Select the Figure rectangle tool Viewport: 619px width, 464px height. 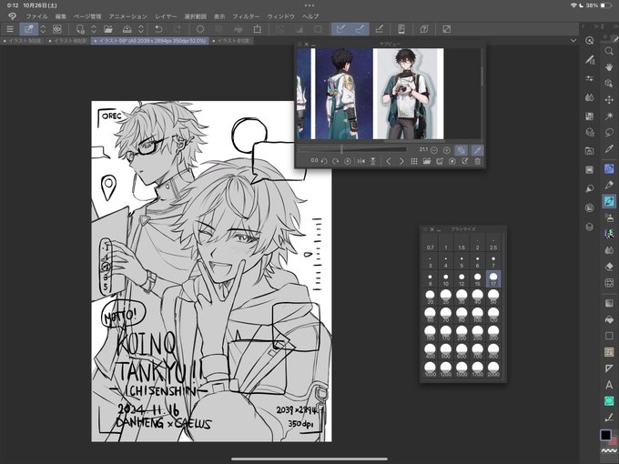[609, 336]
